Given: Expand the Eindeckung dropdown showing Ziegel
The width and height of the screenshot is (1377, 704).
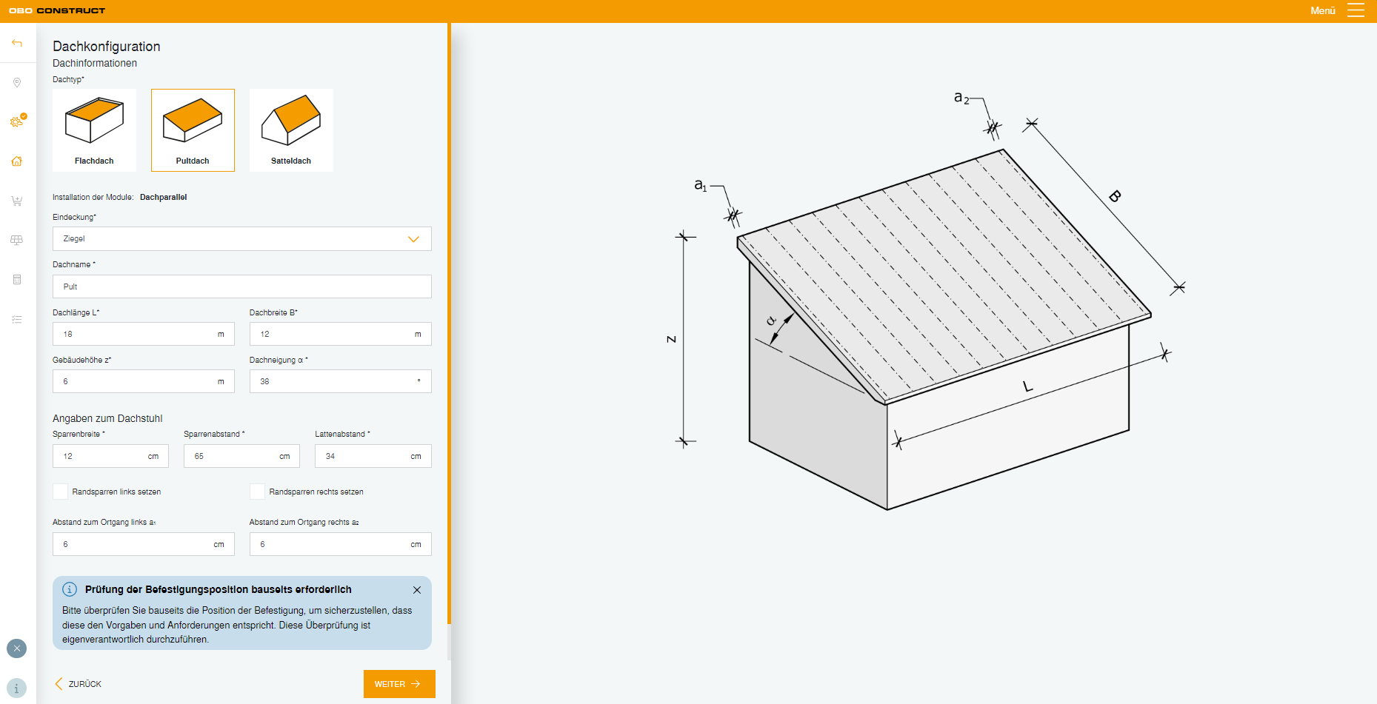Looking at the screenshot, I should (241, 239).
